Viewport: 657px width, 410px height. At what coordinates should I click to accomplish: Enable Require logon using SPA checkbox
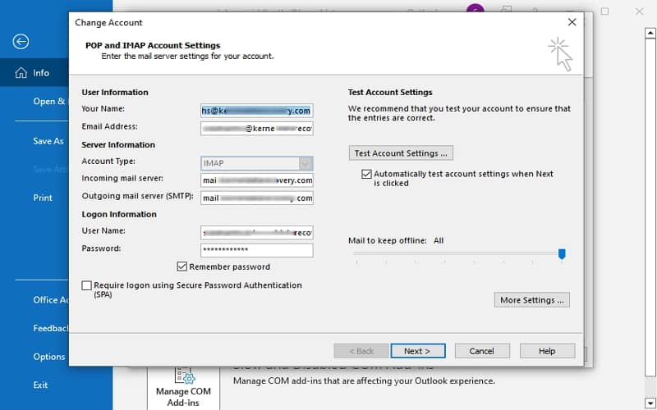(x=87, y=285)
